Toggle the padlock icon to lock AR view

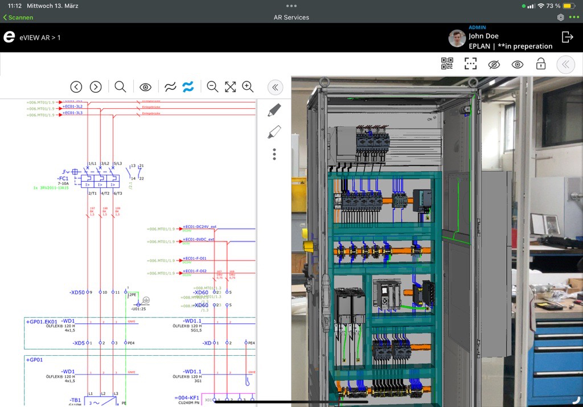click(x=540, y=64)
